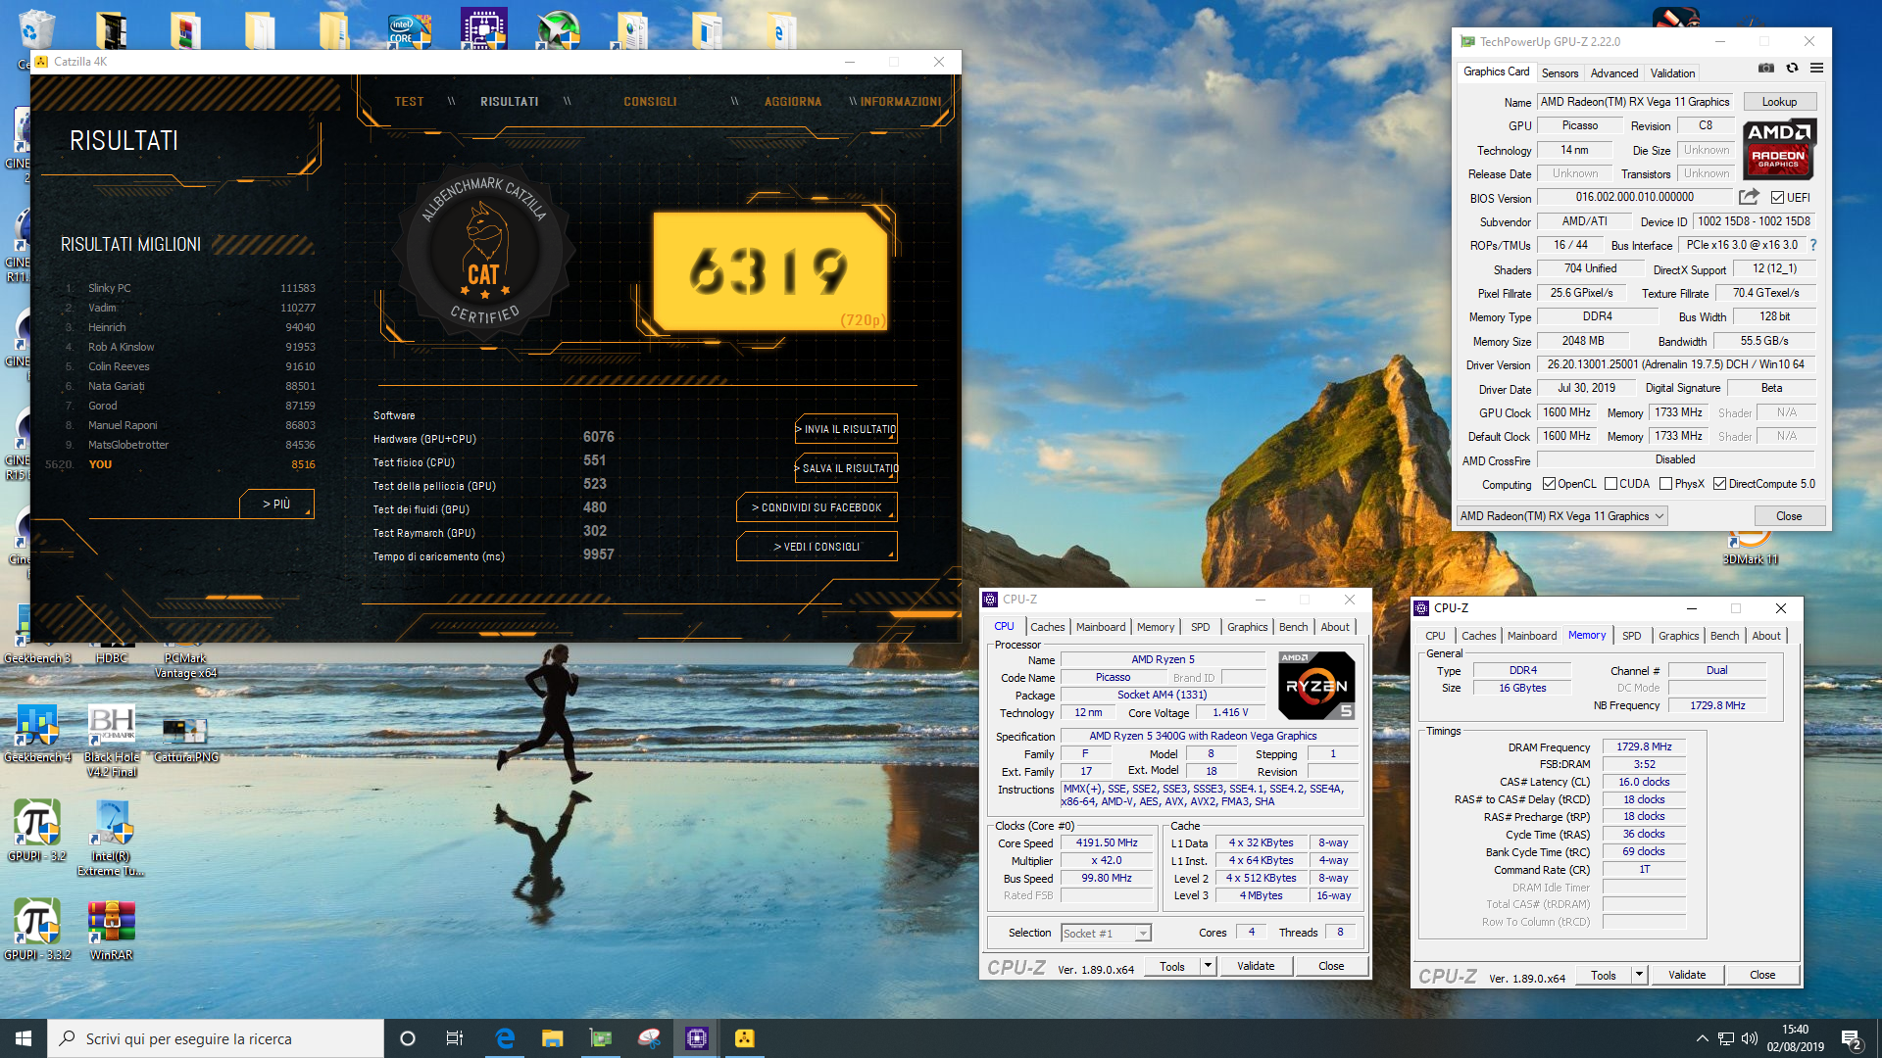Open Caches tab in left CPU-Z

(1047, 627)
